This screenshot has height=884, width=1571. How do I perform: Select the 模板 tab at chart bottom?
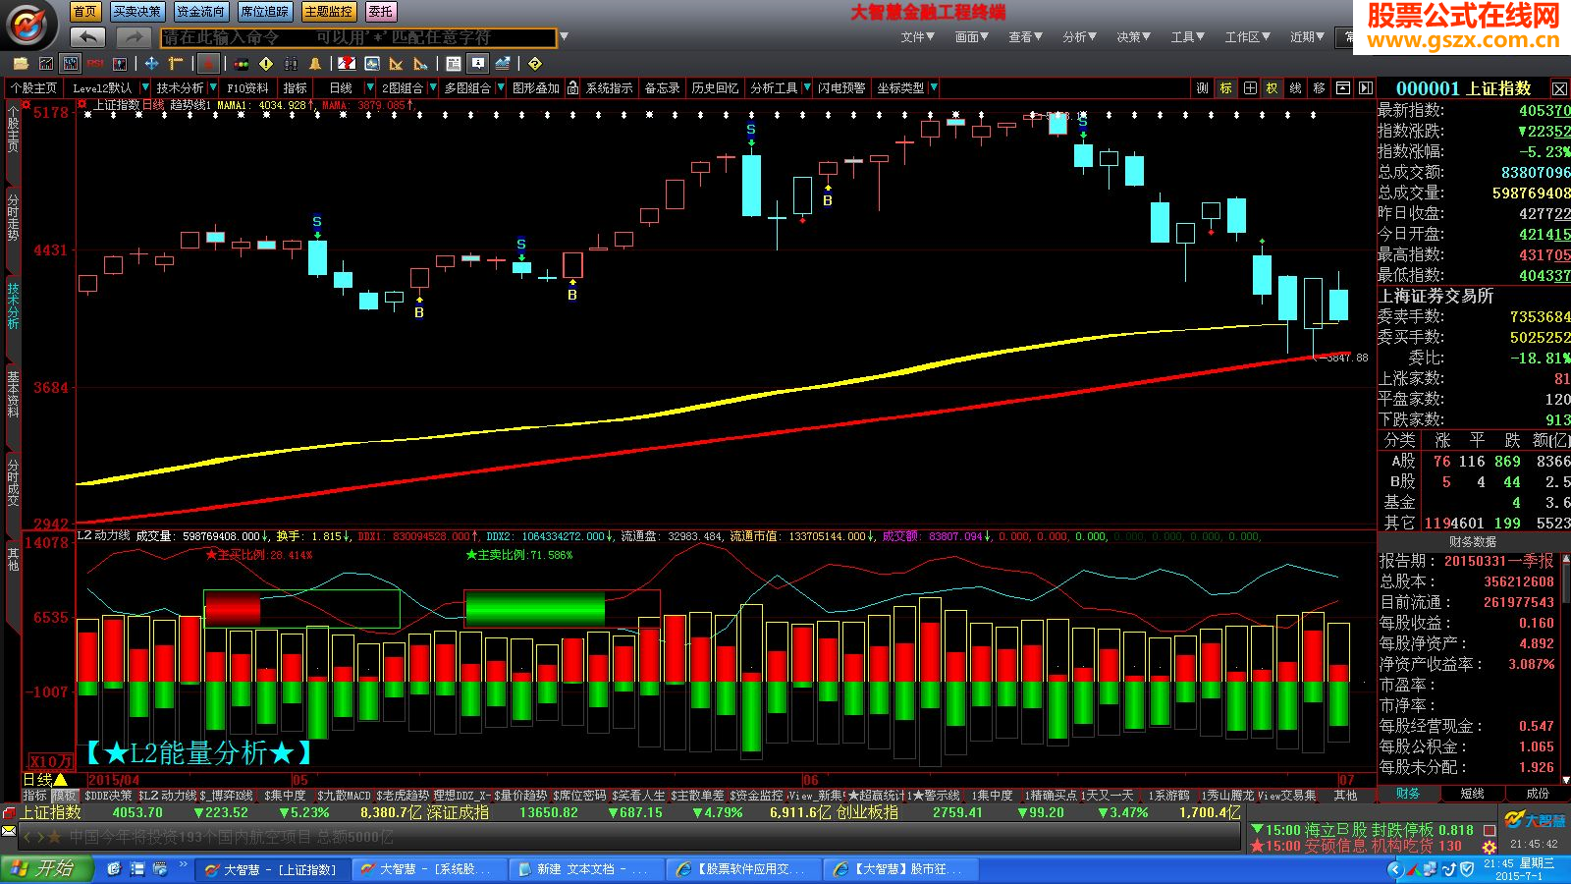(x=65, y=796)
